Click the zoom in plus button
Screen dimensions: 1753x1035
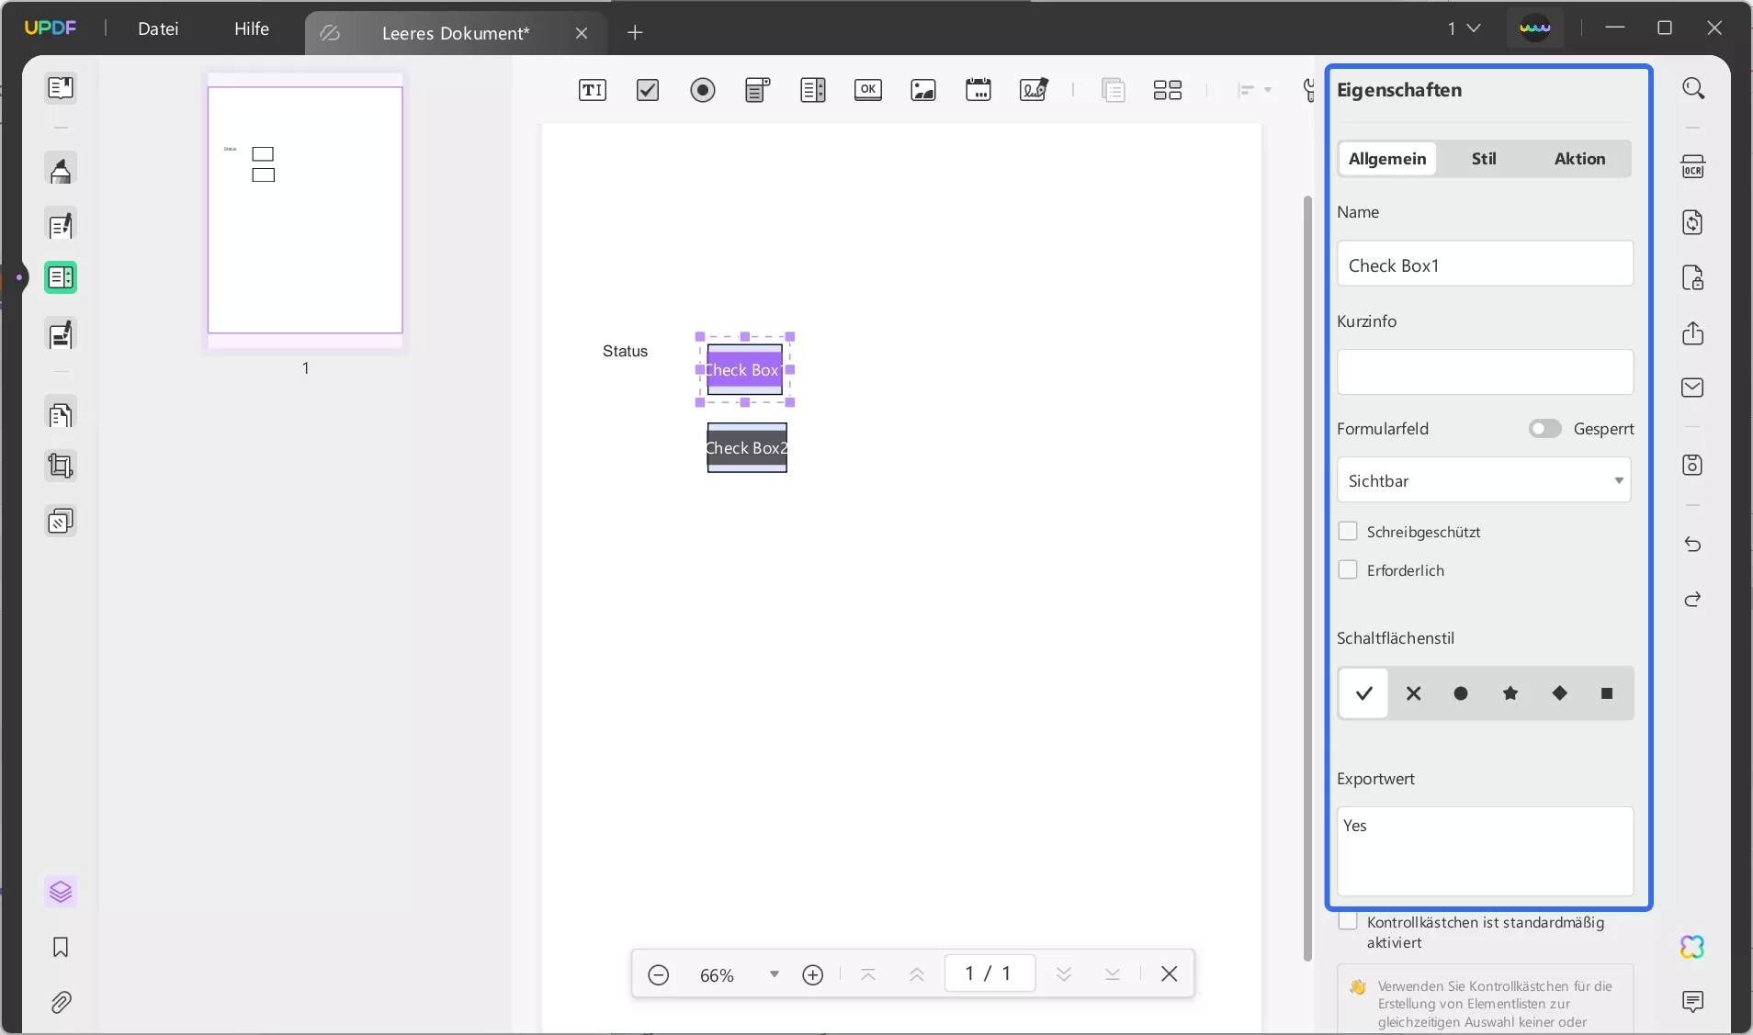[812, 974]
